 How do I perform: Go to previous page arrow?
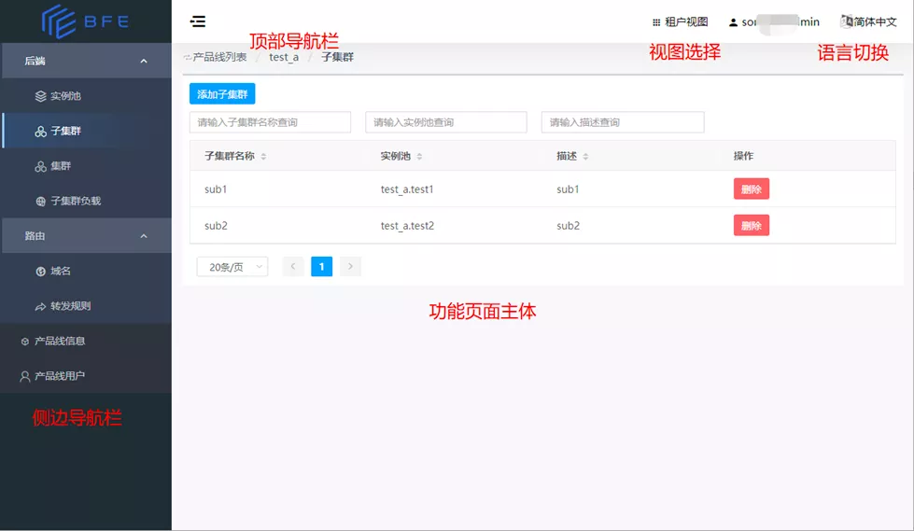point(293,266)
